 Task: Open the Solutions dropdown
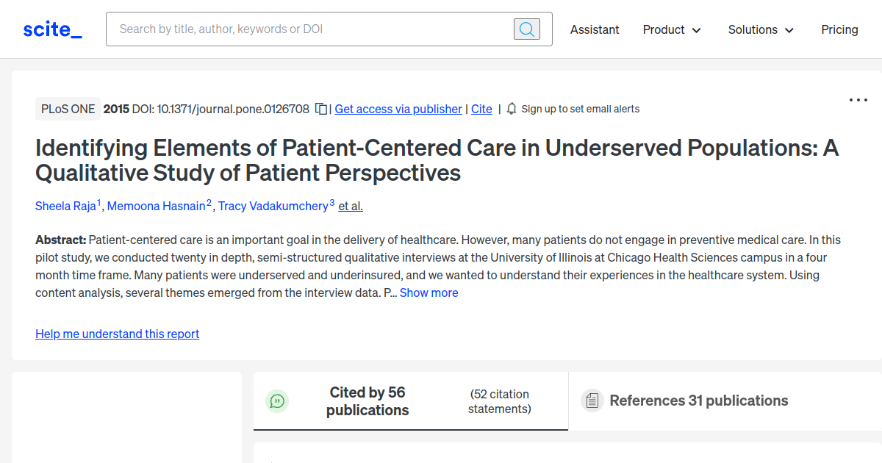pyautogui.click(x=760, y=29)
